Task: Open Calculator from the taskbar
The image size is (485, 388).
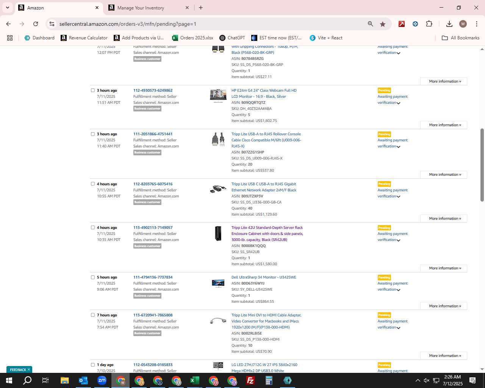Action: [269, 380]
